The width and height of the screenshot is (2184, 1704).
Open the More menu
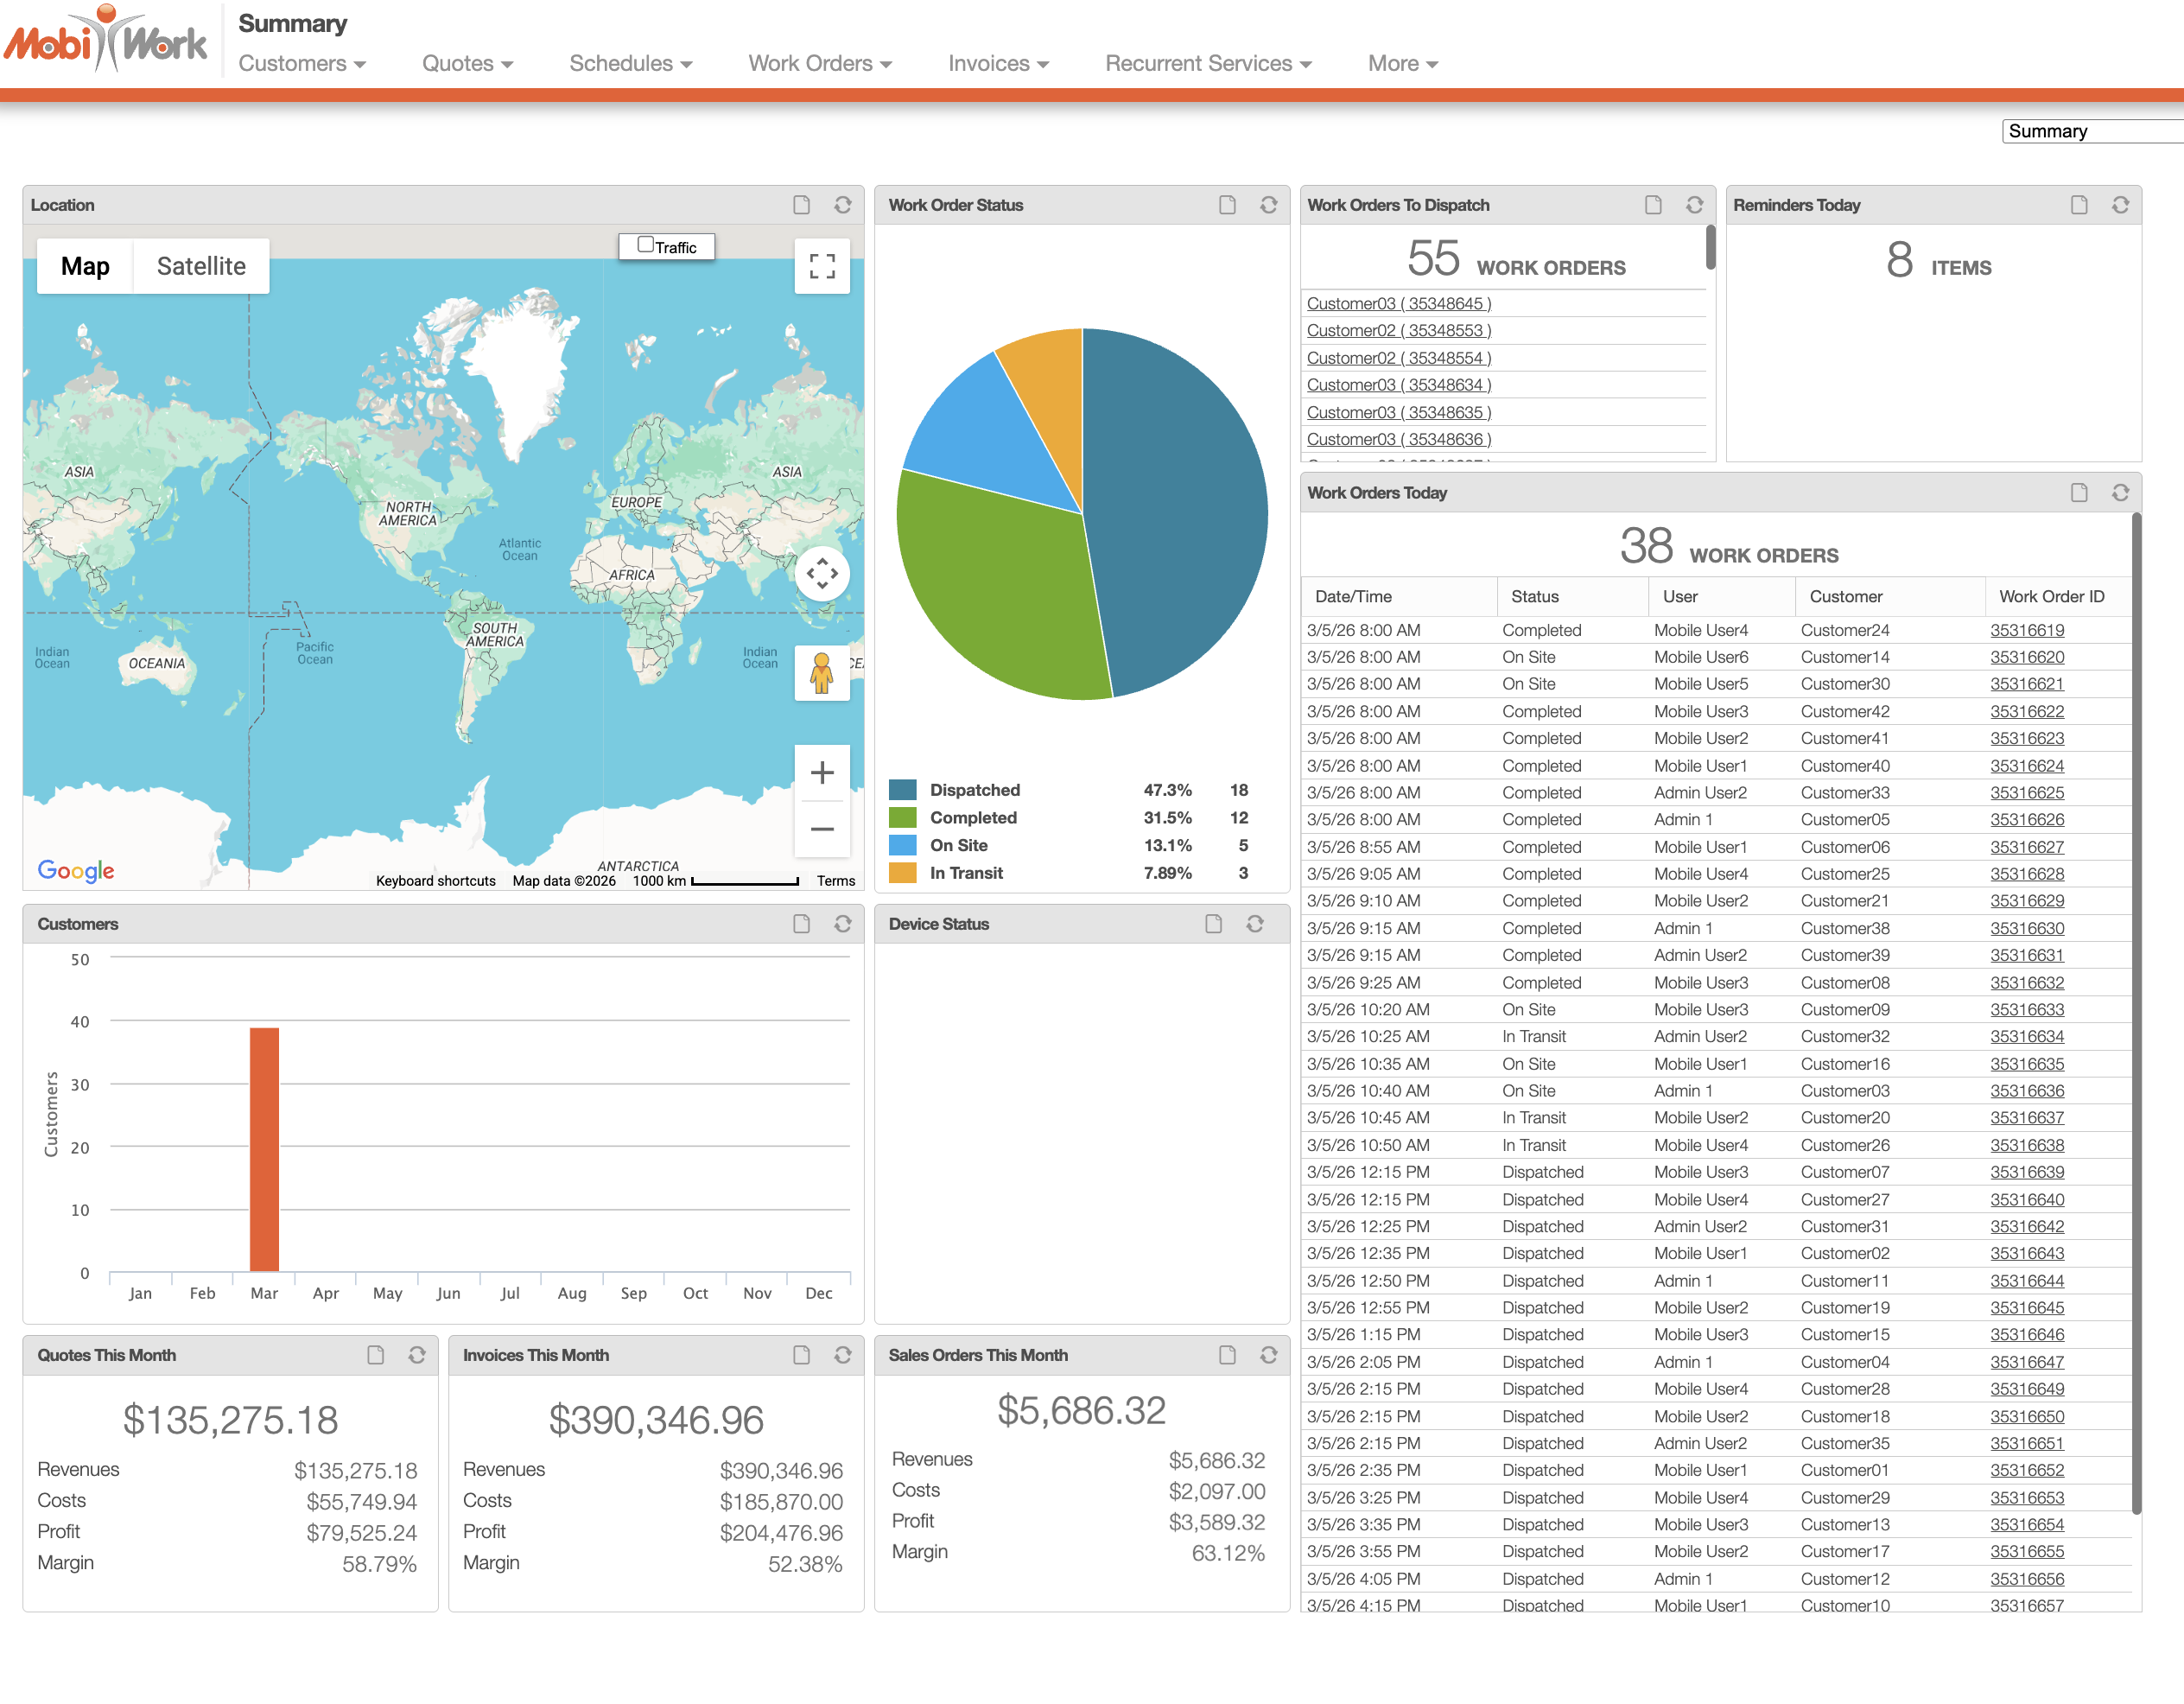(1402, 64)
